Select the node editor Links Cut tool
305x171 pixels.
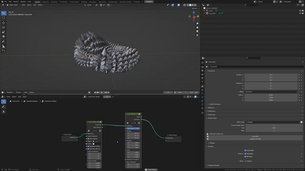coord(3,112)
